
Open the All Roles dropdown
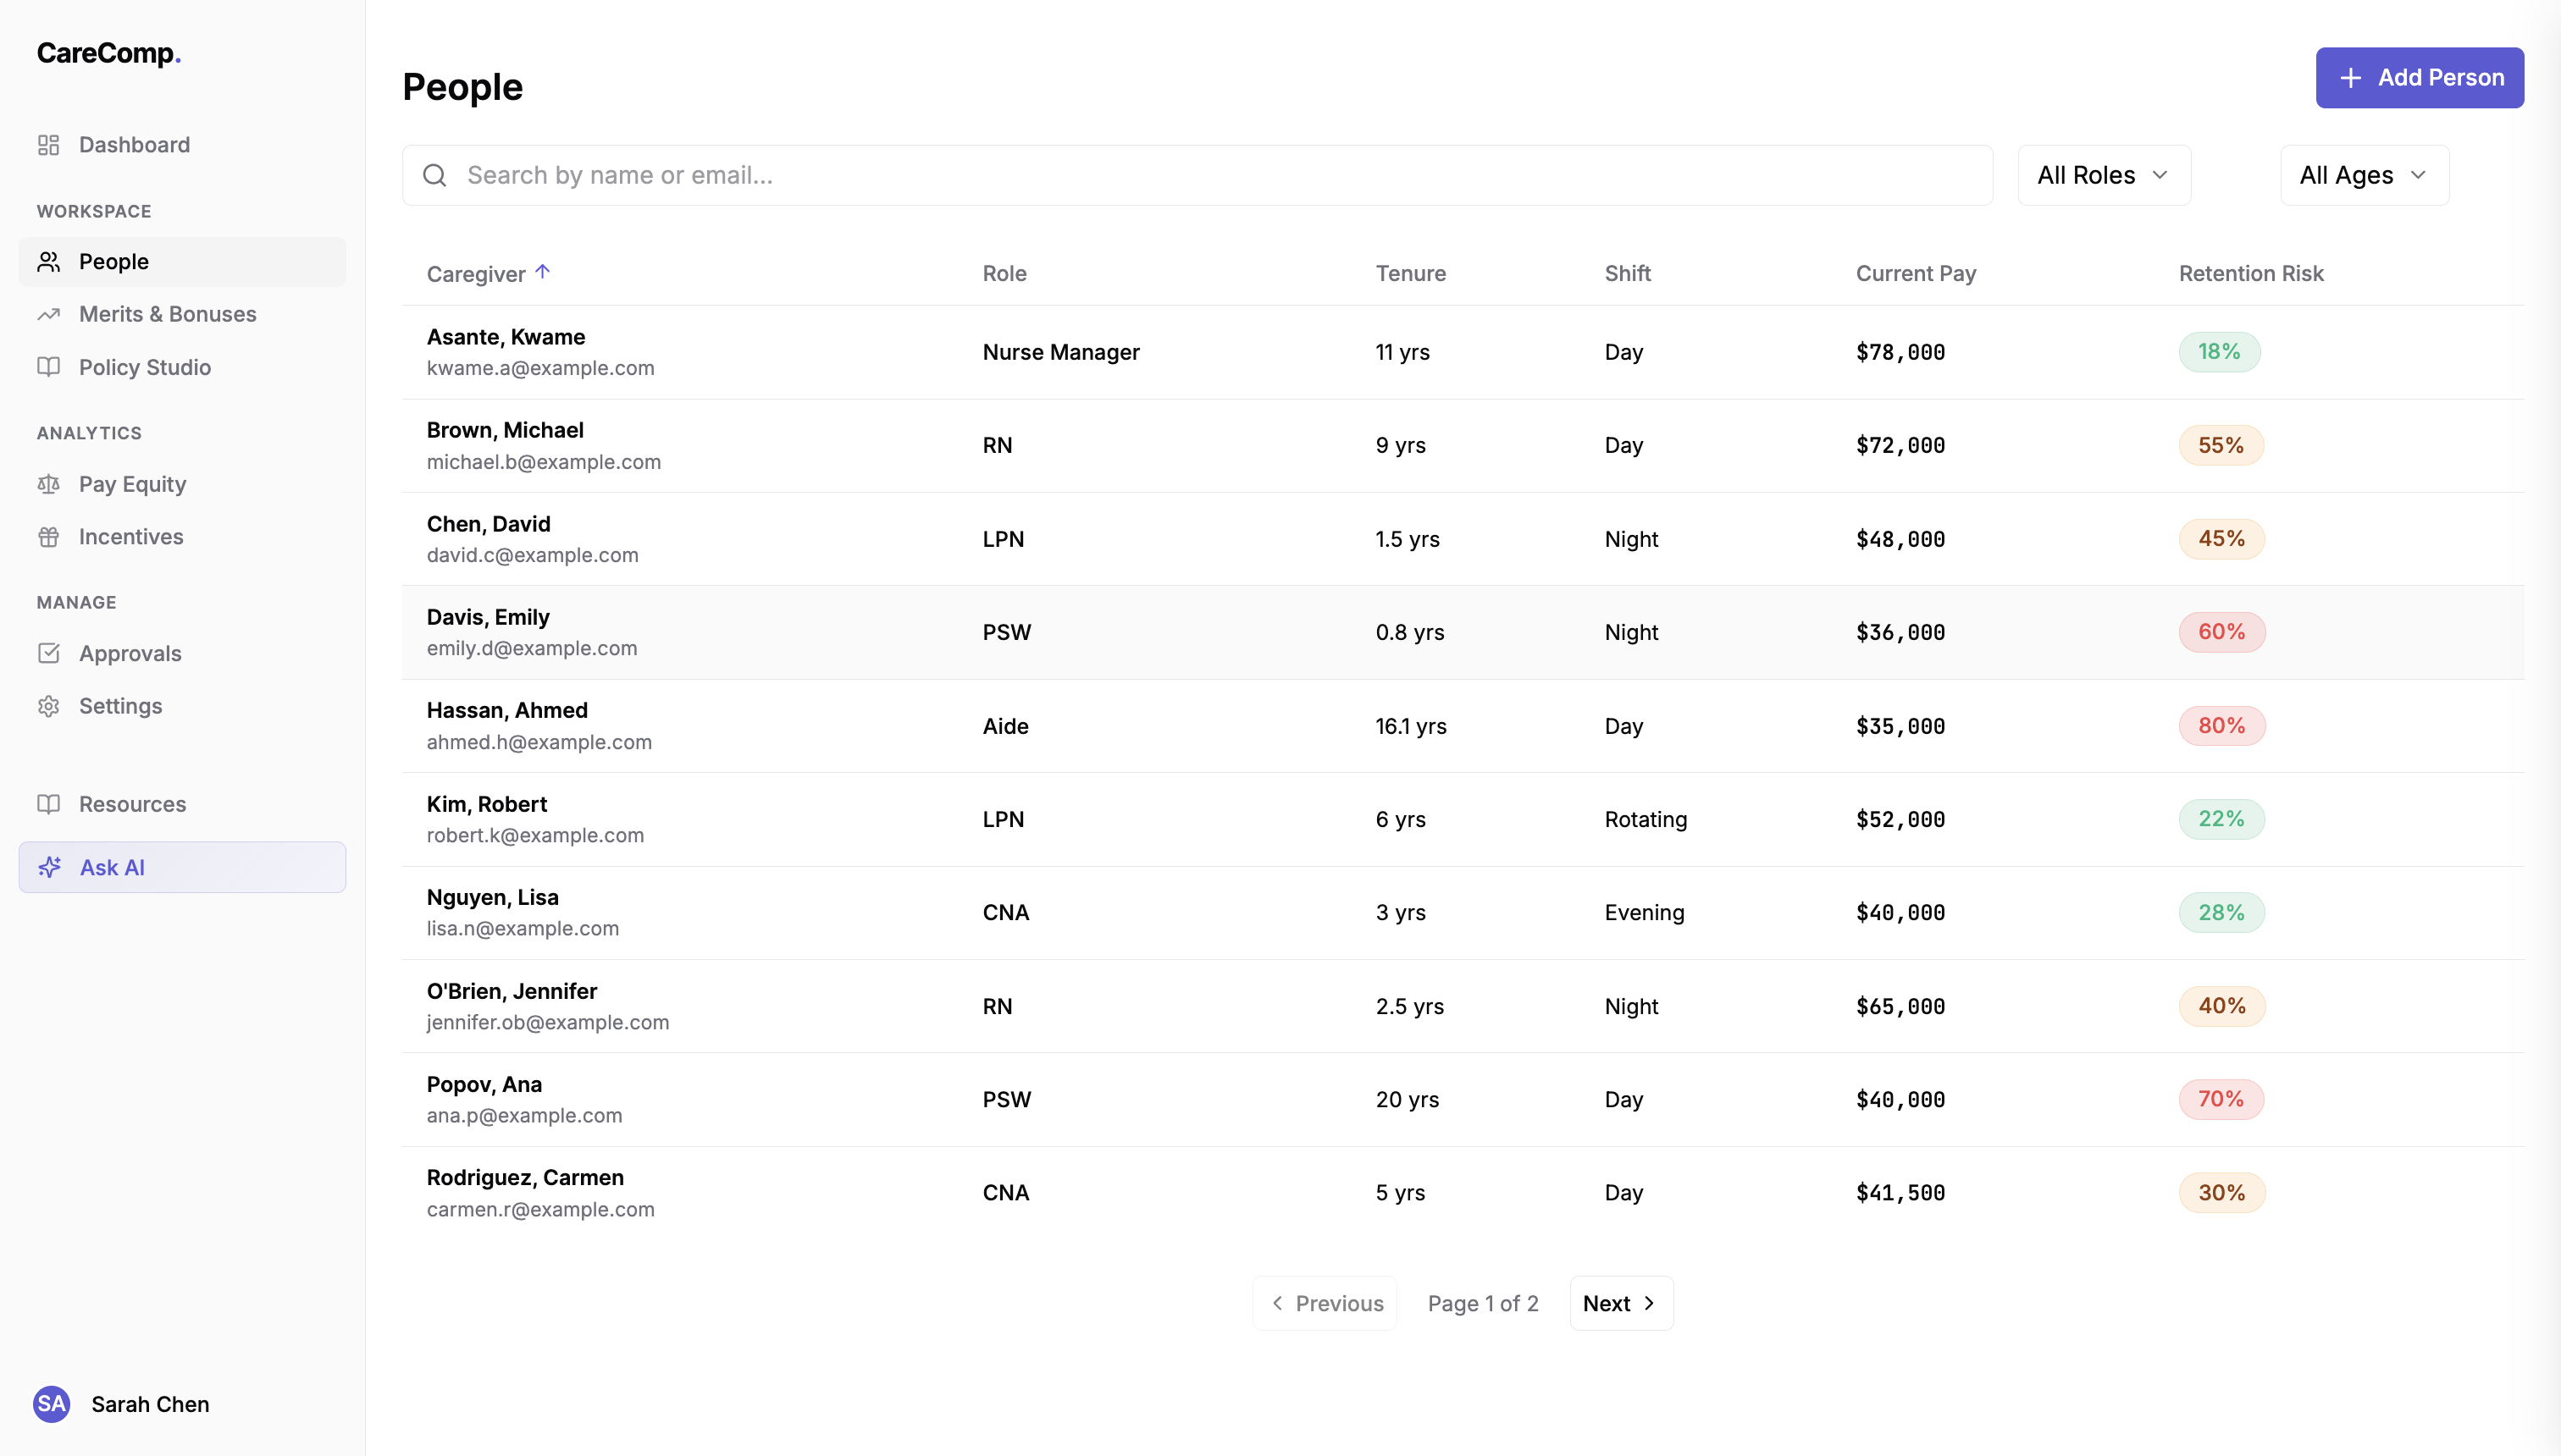point(2104,175)
